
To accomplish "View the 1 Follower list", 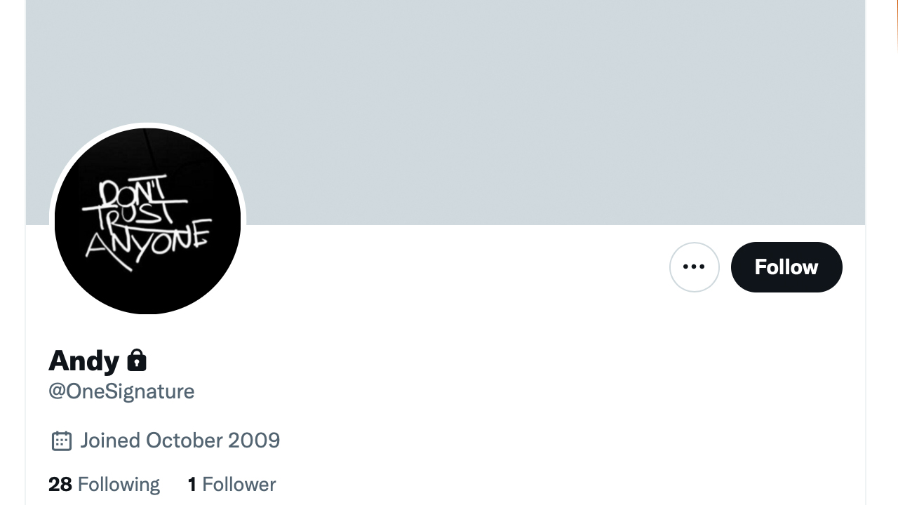I will (x=232, y=484).
